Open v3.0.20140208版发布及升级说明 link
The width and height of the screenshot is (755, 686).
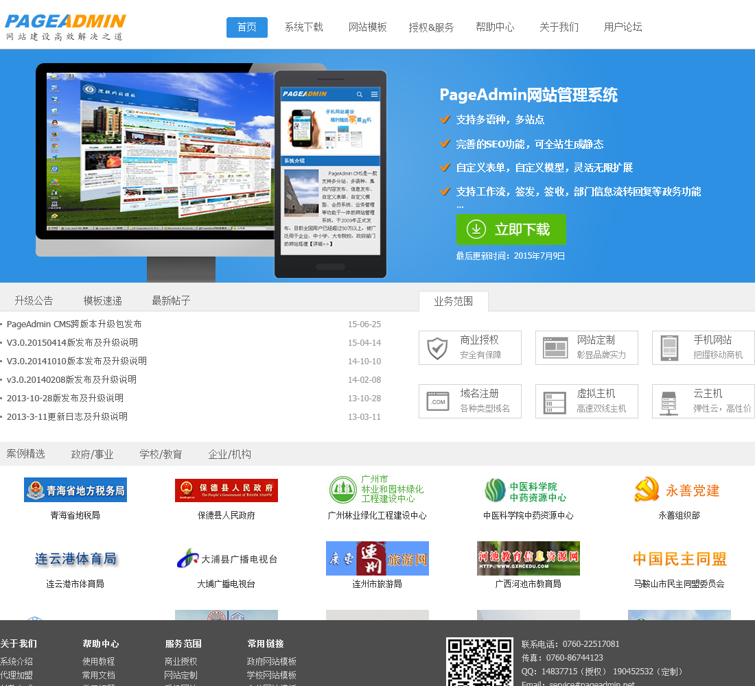(x=71, y=380)
